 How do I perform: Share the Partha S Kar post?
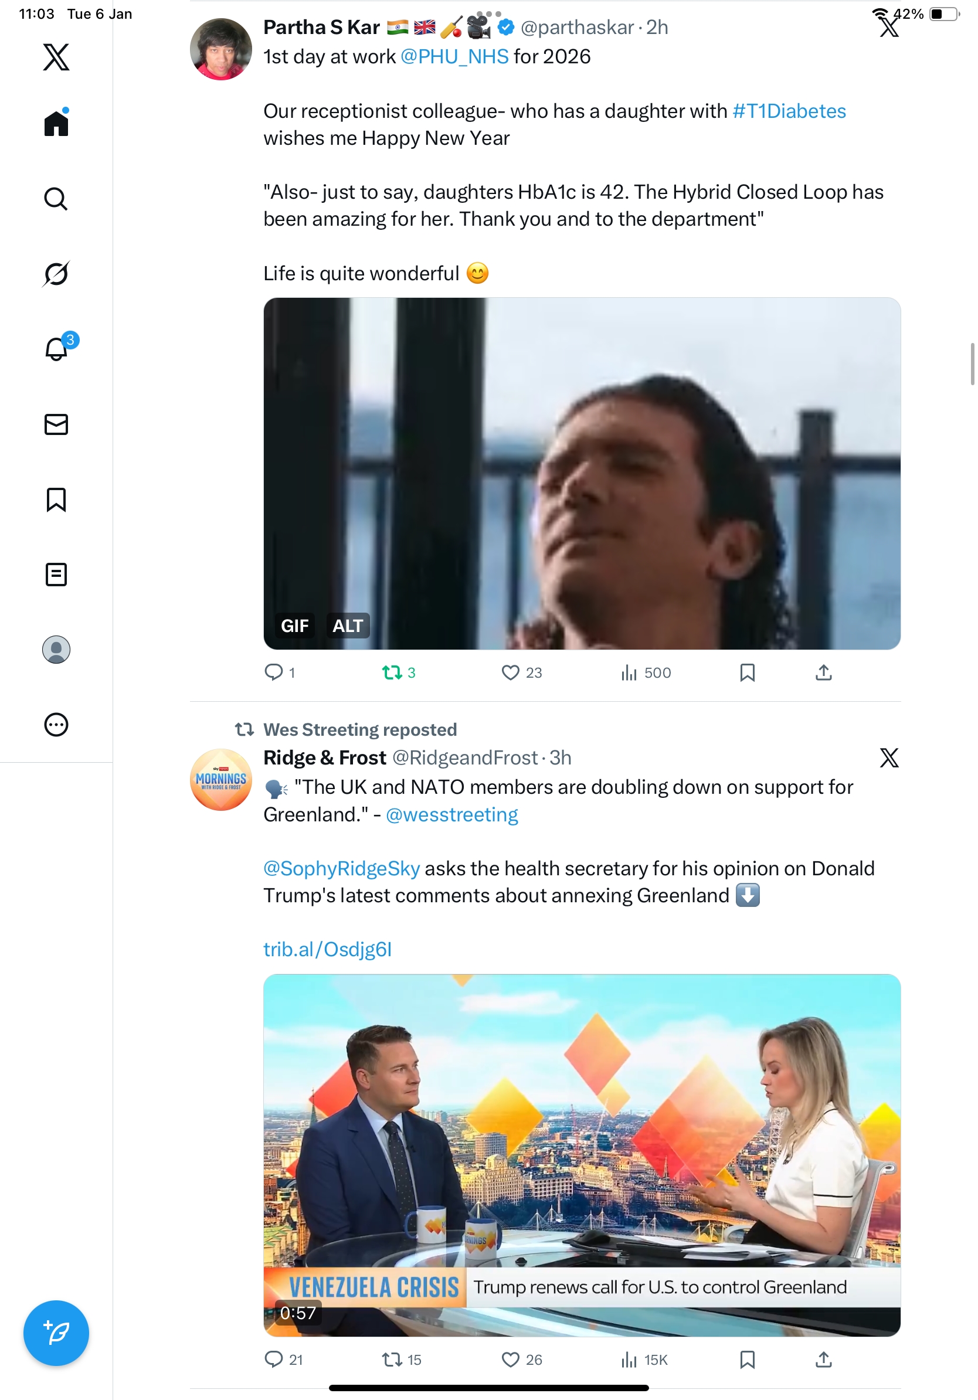tap(823, 672)
